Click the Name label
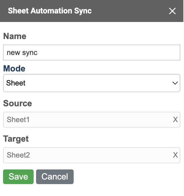 click(x=15, y=36)
